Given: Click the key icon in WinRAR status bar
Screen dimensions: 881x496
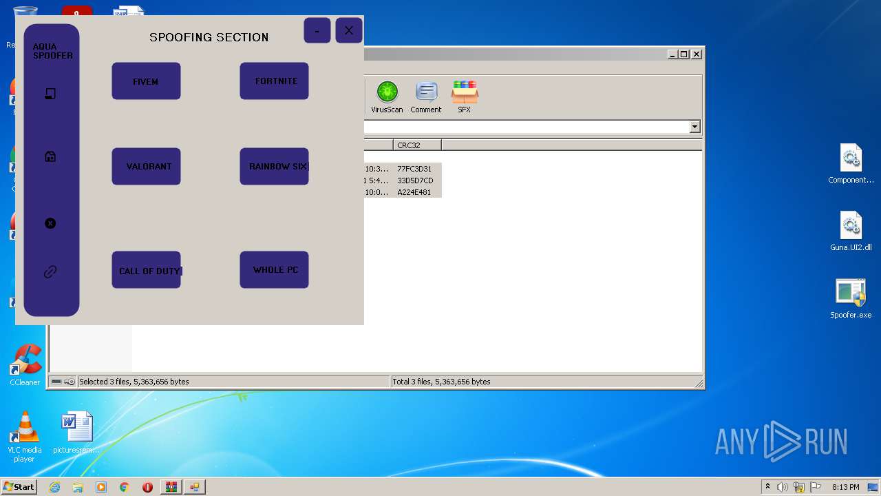Looking at the screenshot, I should 70,382.
